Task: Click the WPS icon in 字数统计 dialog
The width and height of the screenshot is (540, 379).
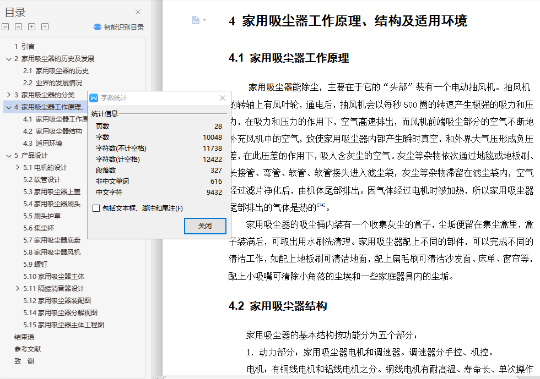Action: (94, 98)
